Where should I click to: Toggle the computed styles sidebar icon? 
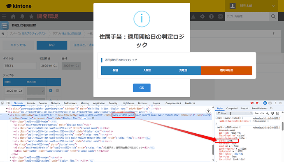click(278, 113)
